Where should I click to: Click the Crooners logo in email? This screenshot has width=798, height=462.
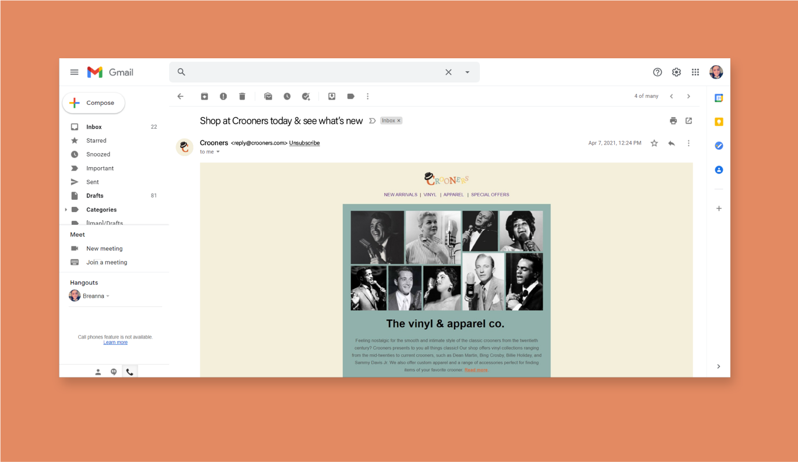coord(447,179)
